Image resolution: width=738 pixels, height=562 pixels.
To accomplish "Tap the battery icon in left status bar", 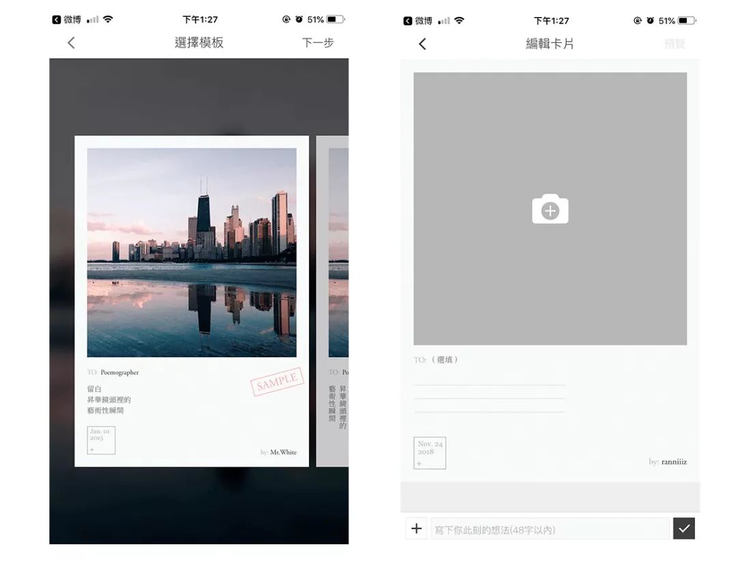I will click(x=336, y=20).
